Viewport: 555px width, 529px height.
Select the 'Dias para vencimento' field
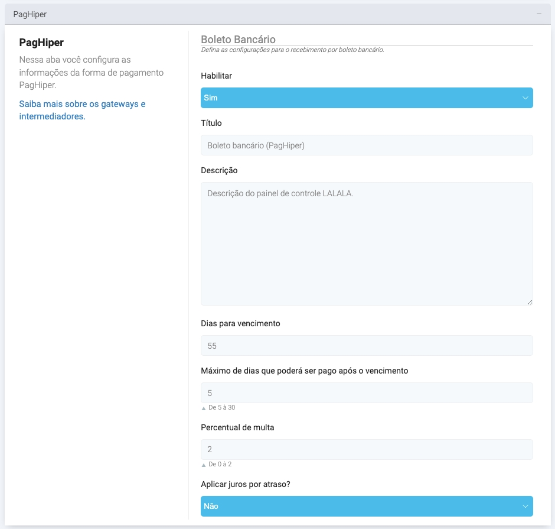[367, 346]
